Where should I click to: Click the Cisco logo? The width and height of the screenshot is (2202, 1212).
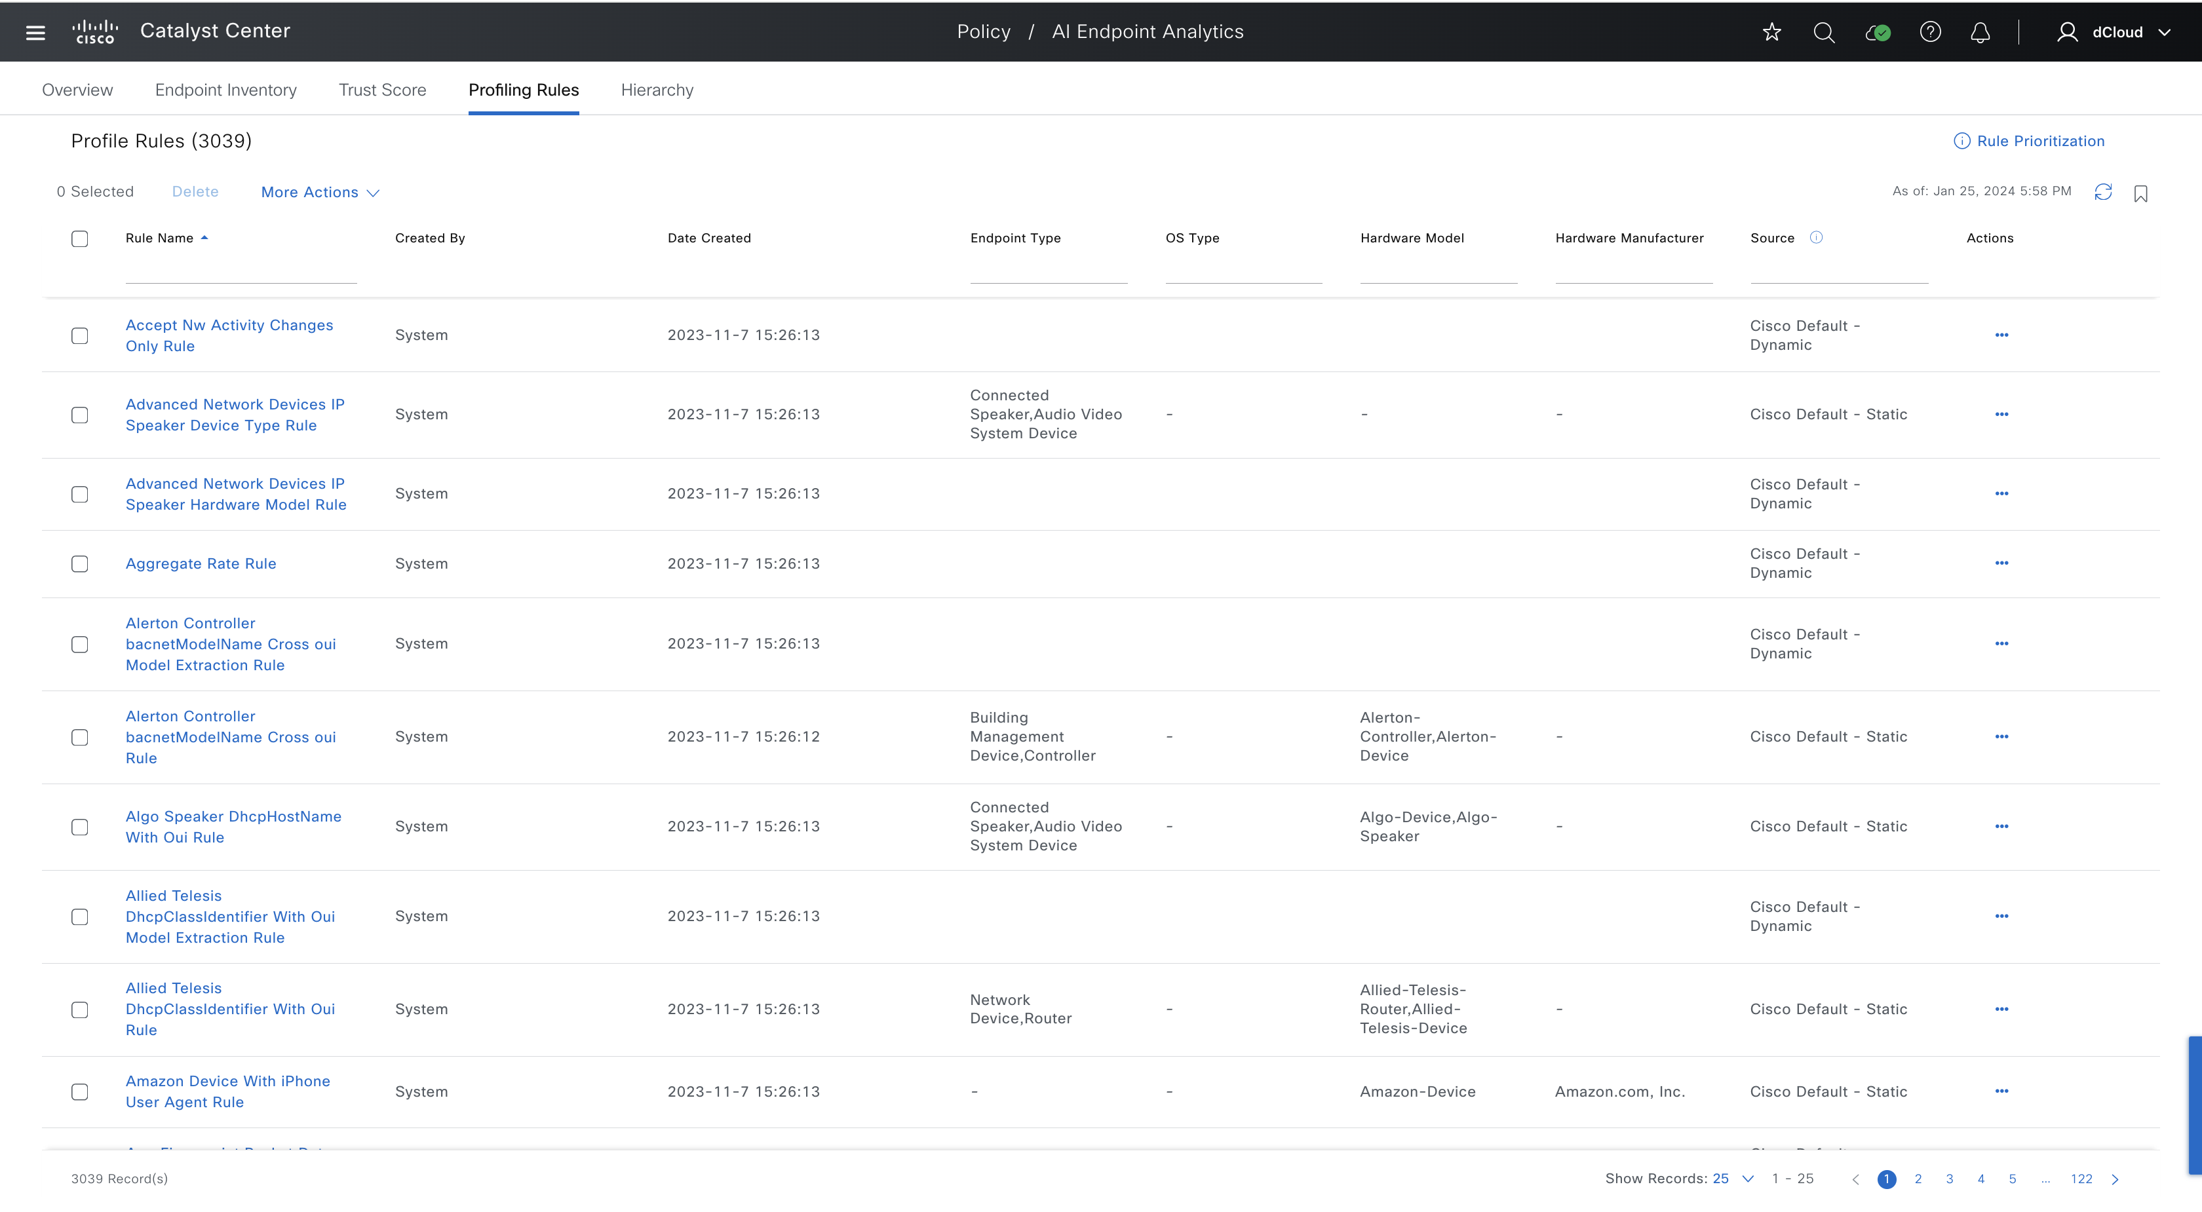(95, 31)
